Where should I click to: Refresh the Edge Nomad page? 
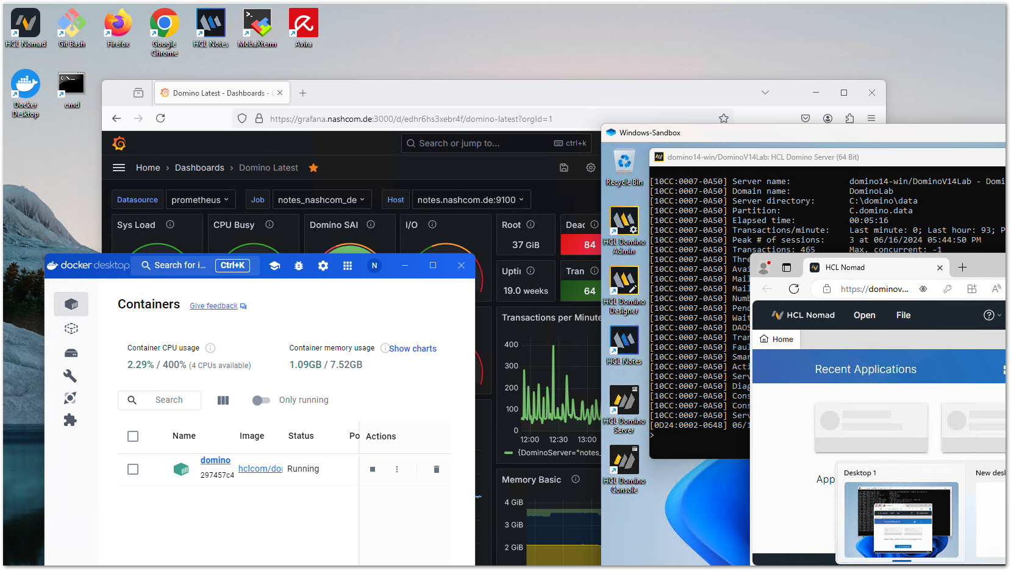coord(794,289)
